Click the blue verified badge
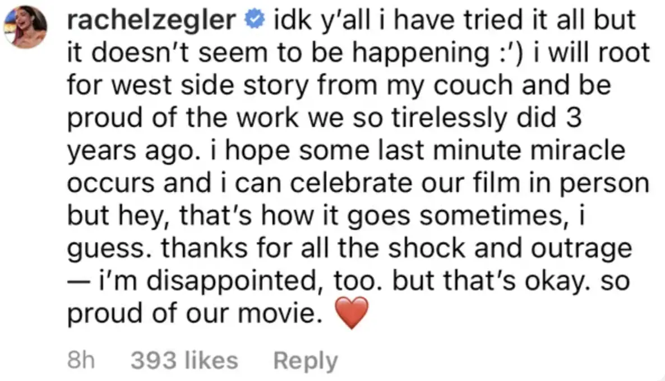This screenshot has width=665, height=381. pos(255,21)
